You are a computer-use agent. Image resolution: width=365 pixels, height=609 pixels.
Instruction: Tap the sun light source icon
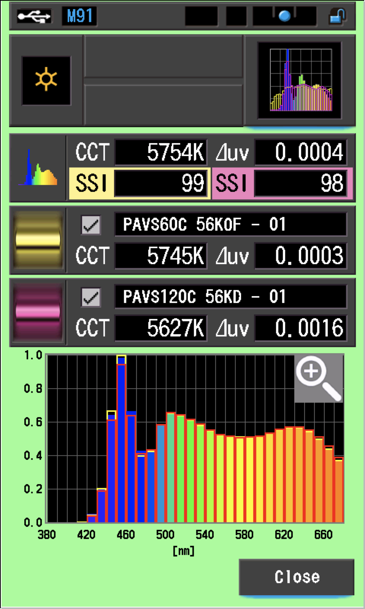46,80
